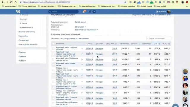Check 'Короткий текст + подписчики районные центры' row
The height and width of the screenshot is (107, 190).
point(53,54)
